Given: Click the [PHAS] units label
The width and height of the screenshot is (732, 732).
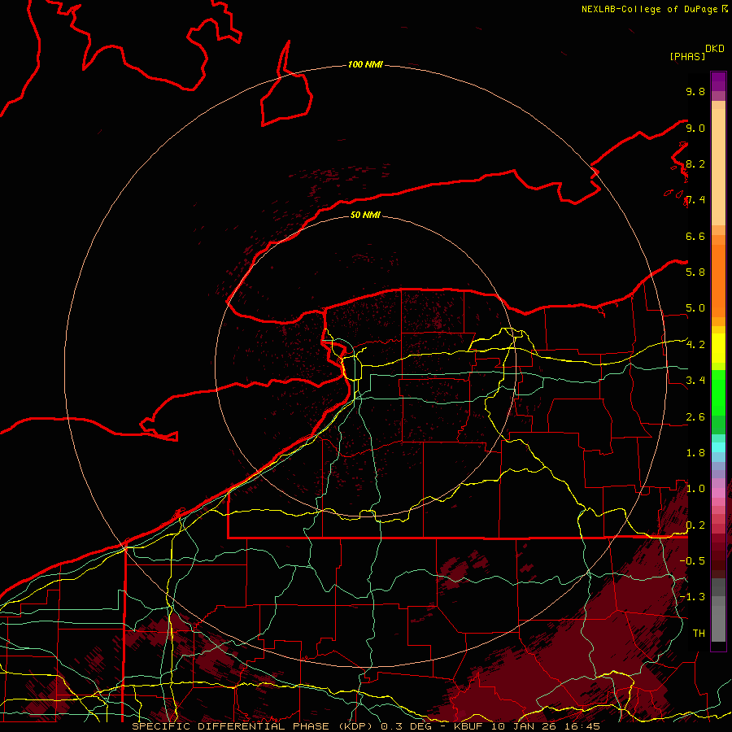Looking at the screenshot, I should pyautogui.click(x=686, y=56).
